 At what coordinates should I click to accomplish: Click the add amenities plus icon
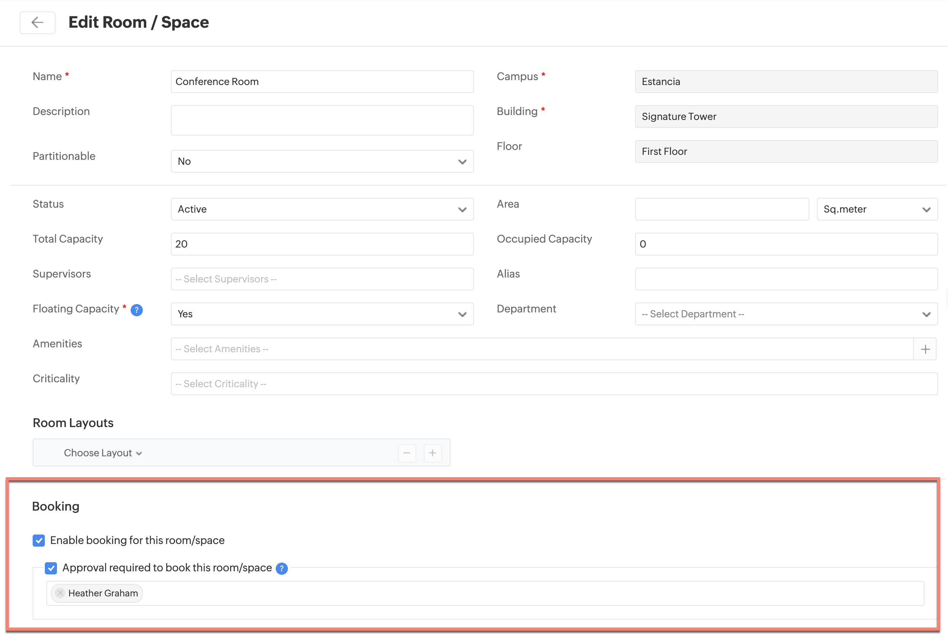[925, 349]
